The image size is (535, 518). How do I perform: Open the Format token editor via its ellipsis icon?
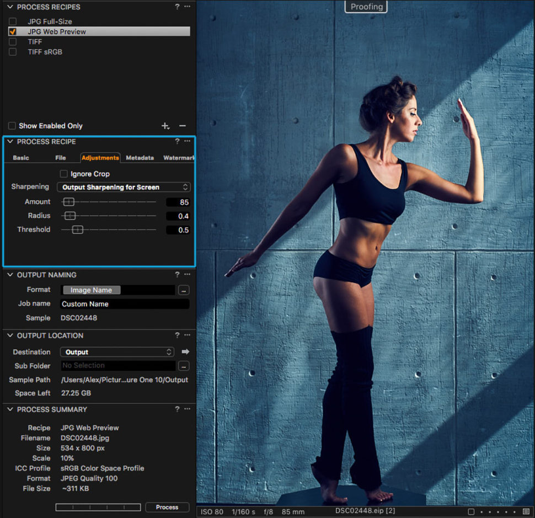point(184,290)
